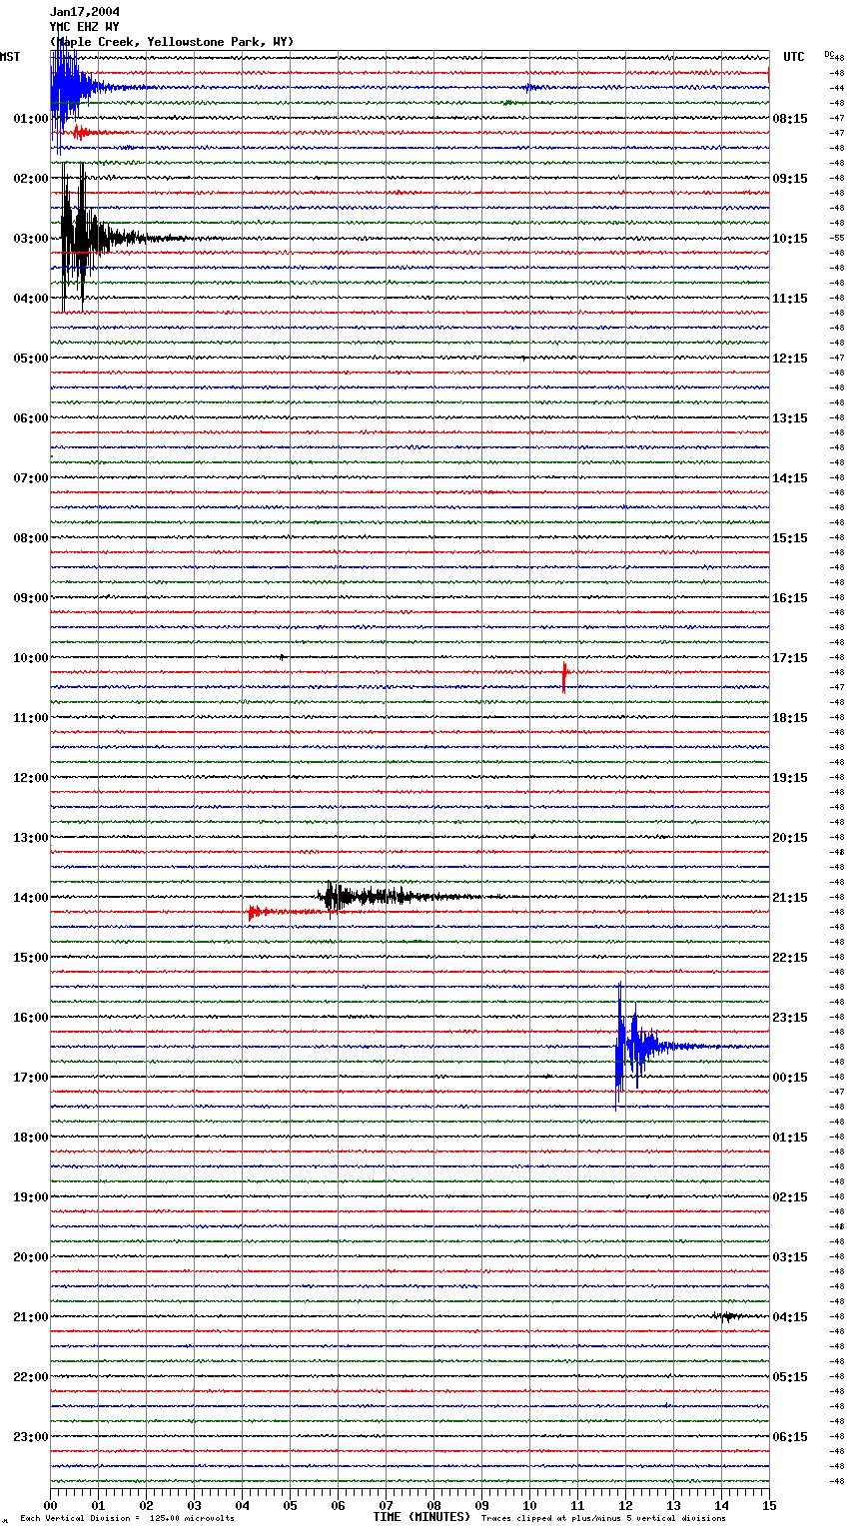This screenshot has height=1532, width=849.
Task: Click the 05:15 UTC time label
Action: coord(790,1376)
